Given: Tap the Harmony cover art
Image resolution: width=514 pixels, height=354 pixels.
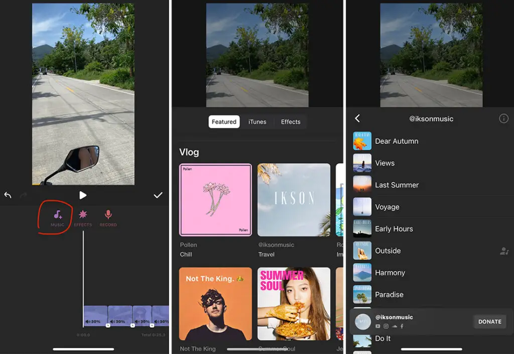Looking at the screenshot, I should 362,273.
